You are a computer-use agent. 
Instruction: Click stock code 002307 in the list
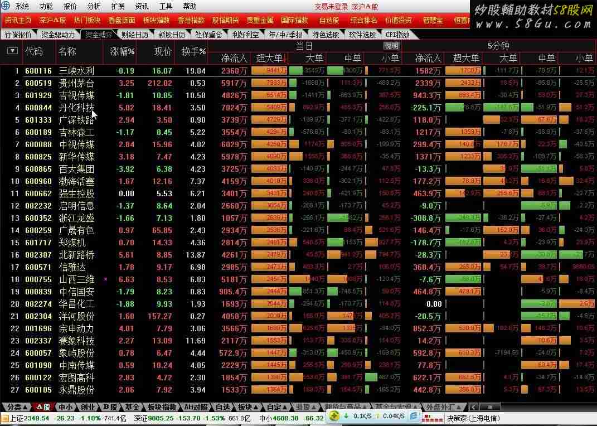tap(38, 255)
